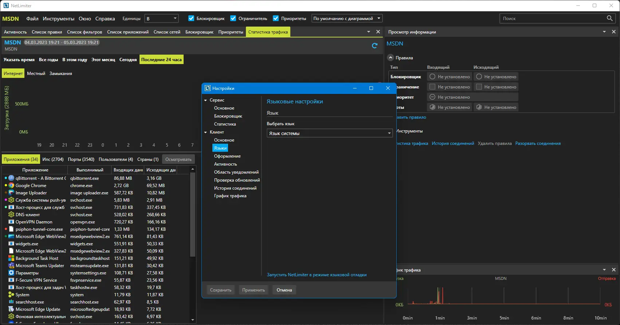The width and height of the screenshot is (620, 325).
Task: Click the application list vertical scrollbar
Action: 193,215
